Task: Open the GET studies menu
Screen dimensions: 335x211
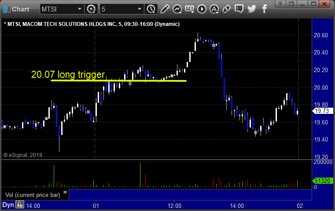Action: [189, 9]
